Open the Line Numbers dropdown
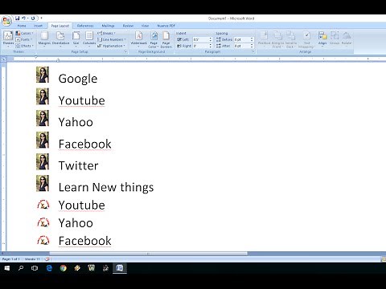 pyautogui.click(x=111, y=39)
